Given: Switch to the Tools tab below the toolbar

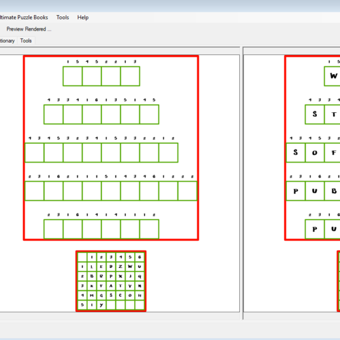Looking at the screenshot, I should [26, 41].
